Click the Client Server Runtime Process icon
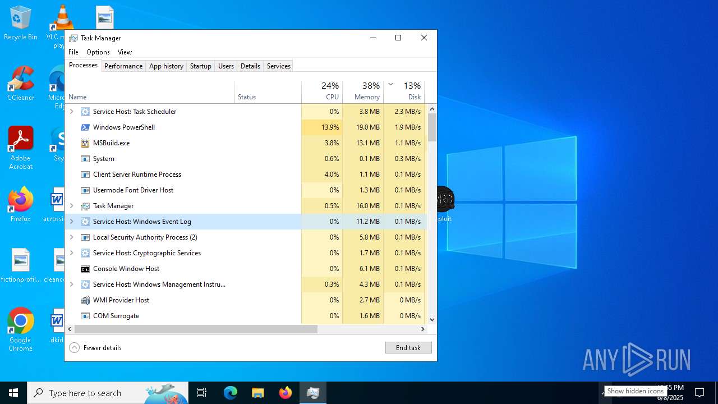 tap(85, 175)
